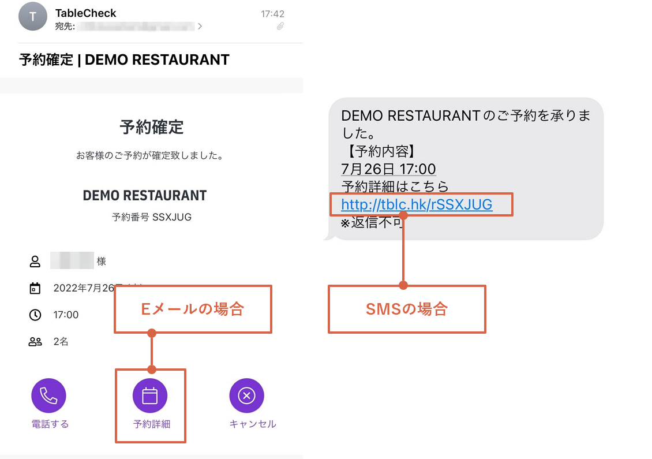Tap the purple cancel X icon

point(246,395)
